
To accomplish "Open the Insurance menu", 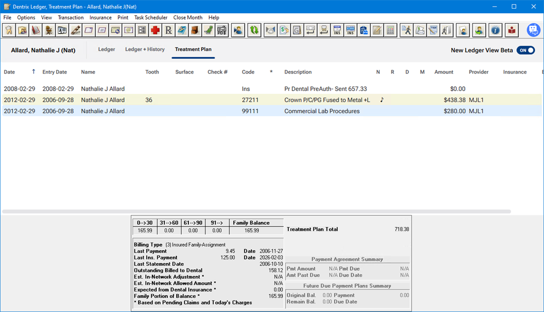I will pos(101,18).
